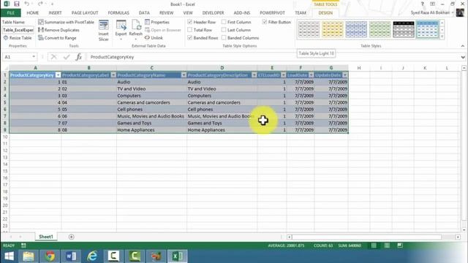Click Resize Table
468x263 pixels.
(18, 38)
